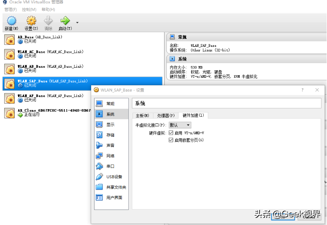
Task: Click the WLAN_AC_Base (WLAN_AC_Base_Link) name text
Action: click(51, 52)
